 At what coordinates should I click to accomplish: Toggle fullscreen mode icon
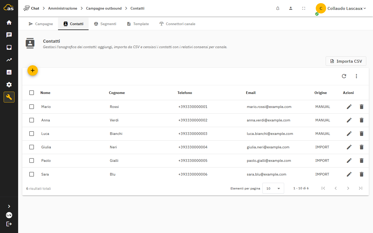304,8
